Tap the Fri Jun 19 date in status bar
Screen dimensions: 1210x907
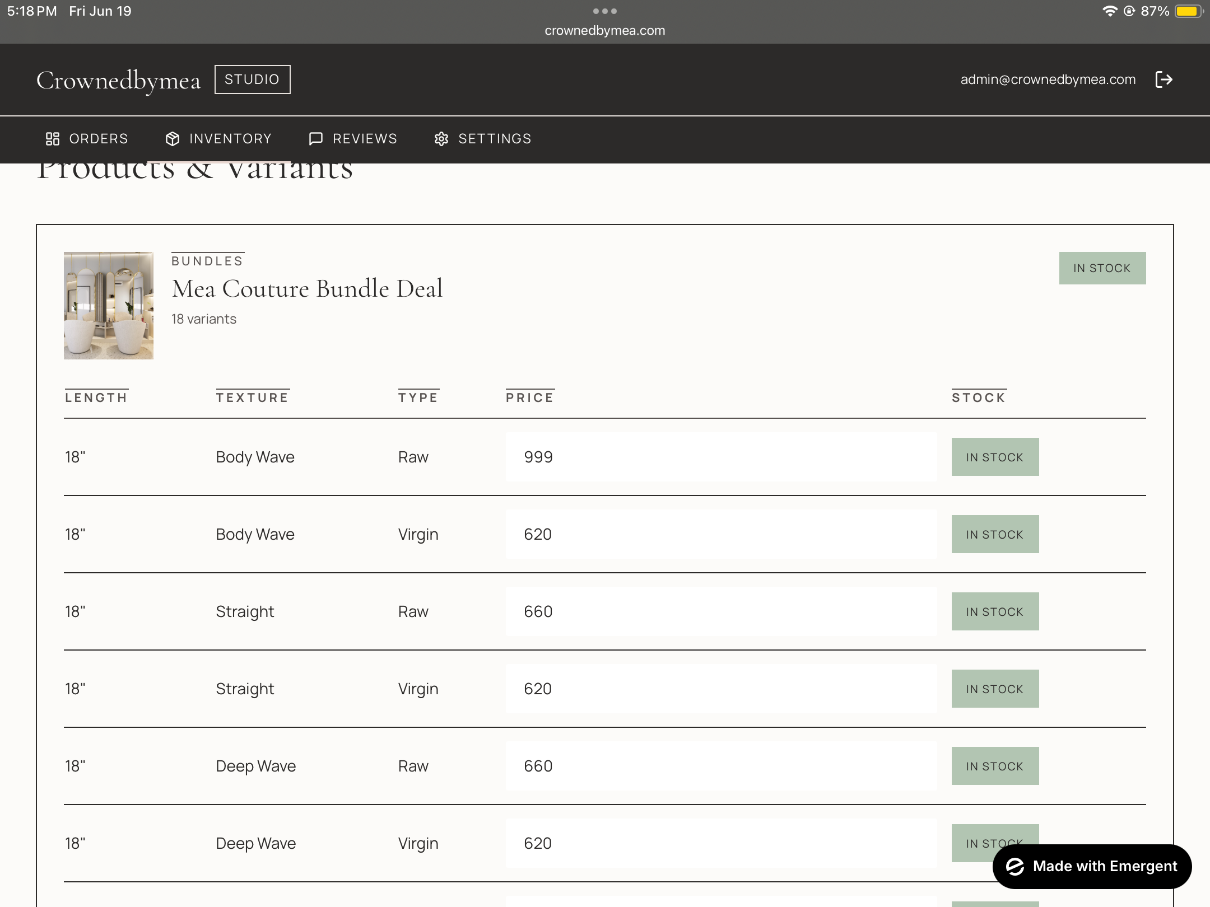coord(100,11)
